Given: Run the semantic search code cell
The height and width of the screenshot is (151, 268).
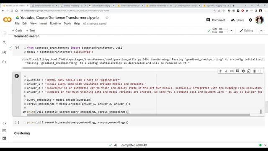Looking at the screenshot, I should (x=17, y=76).
